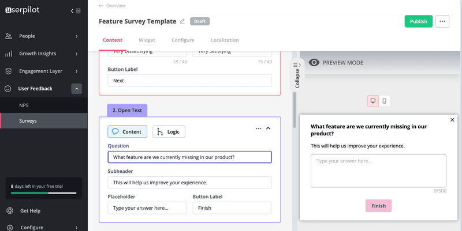This screenshot has height=231, width=462.
Task: Switch to the Widget tab
Action: click(147, 40)
